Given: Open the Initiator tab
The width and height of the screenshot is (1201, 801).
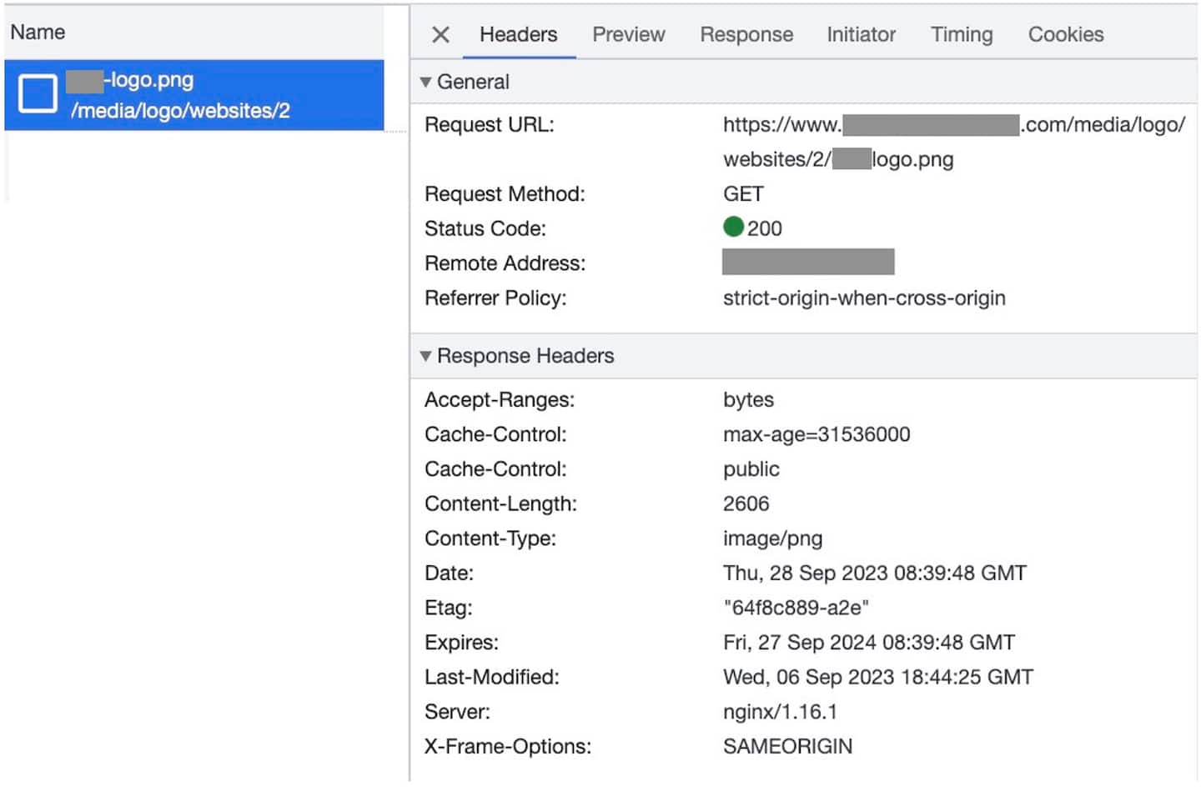Looking at the screenshot, I should click(x=861, y=35).
